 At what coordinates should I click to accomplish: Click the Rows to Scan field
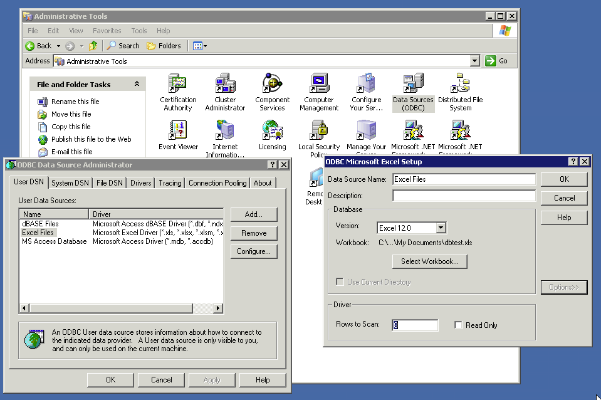point(415,325)
